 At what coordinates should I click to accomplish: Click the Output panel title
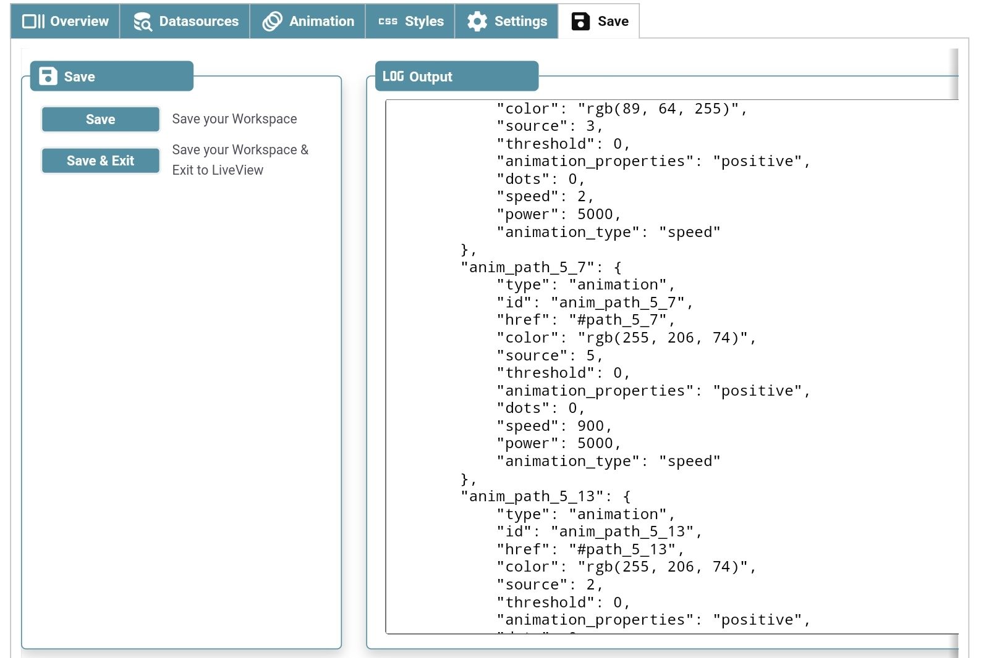(430, 77)
